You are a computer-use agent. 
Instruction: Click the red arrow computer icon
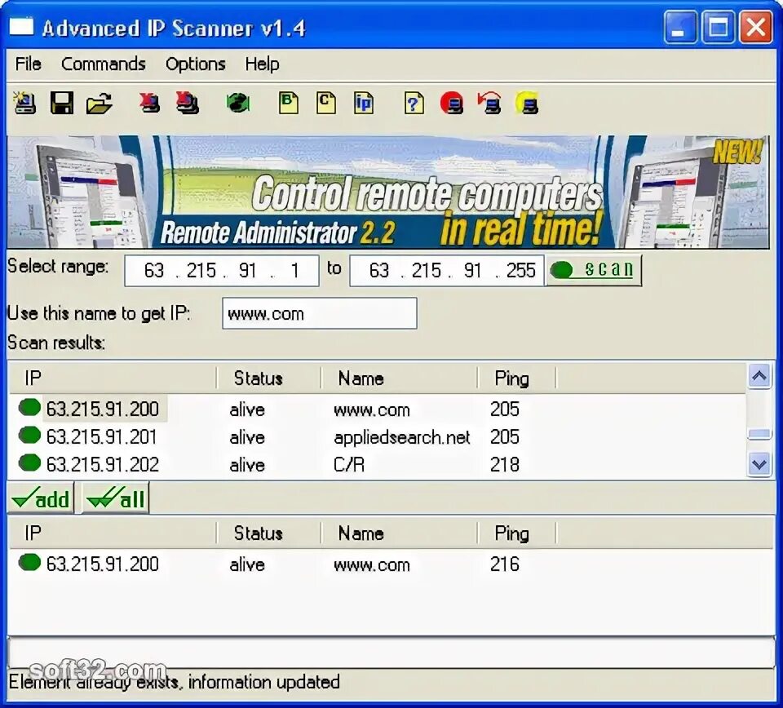tap(489, 103)
